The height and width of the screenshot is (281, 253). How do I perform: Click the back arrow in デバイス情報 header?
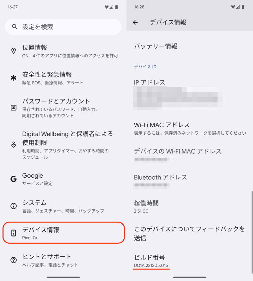tap(135, 22)
